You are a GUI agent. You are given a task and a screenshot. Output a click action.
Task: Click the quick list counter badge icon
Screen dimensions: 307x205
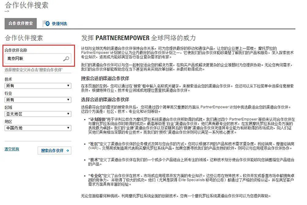(x=46, y=24)
